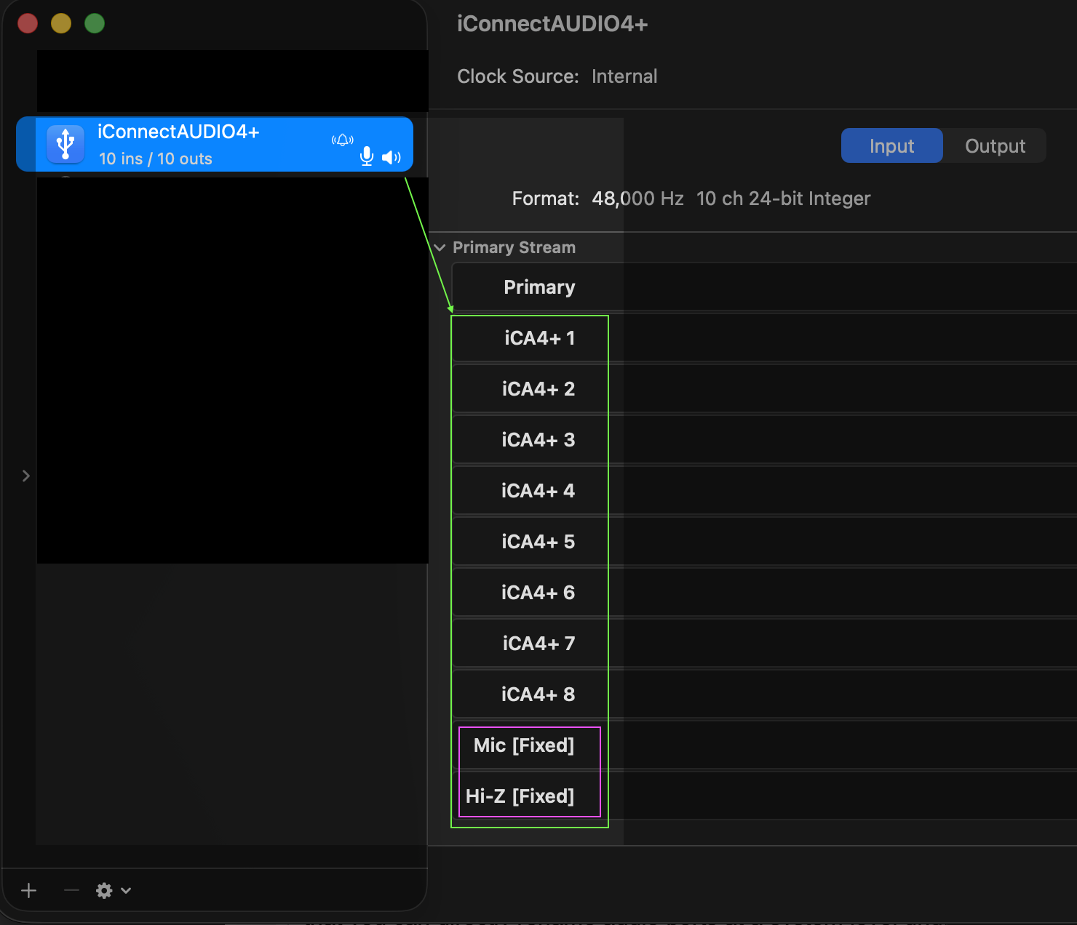Select the iCA4+ 1 channel row
This screenshot has height=925, width=1077.
click(x=539, y=338)
